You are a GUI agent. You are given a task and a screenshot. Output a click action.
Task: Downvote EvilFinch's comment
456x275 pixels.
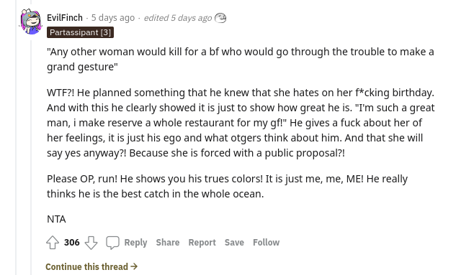pyautogui.click(x=91, y=243)
